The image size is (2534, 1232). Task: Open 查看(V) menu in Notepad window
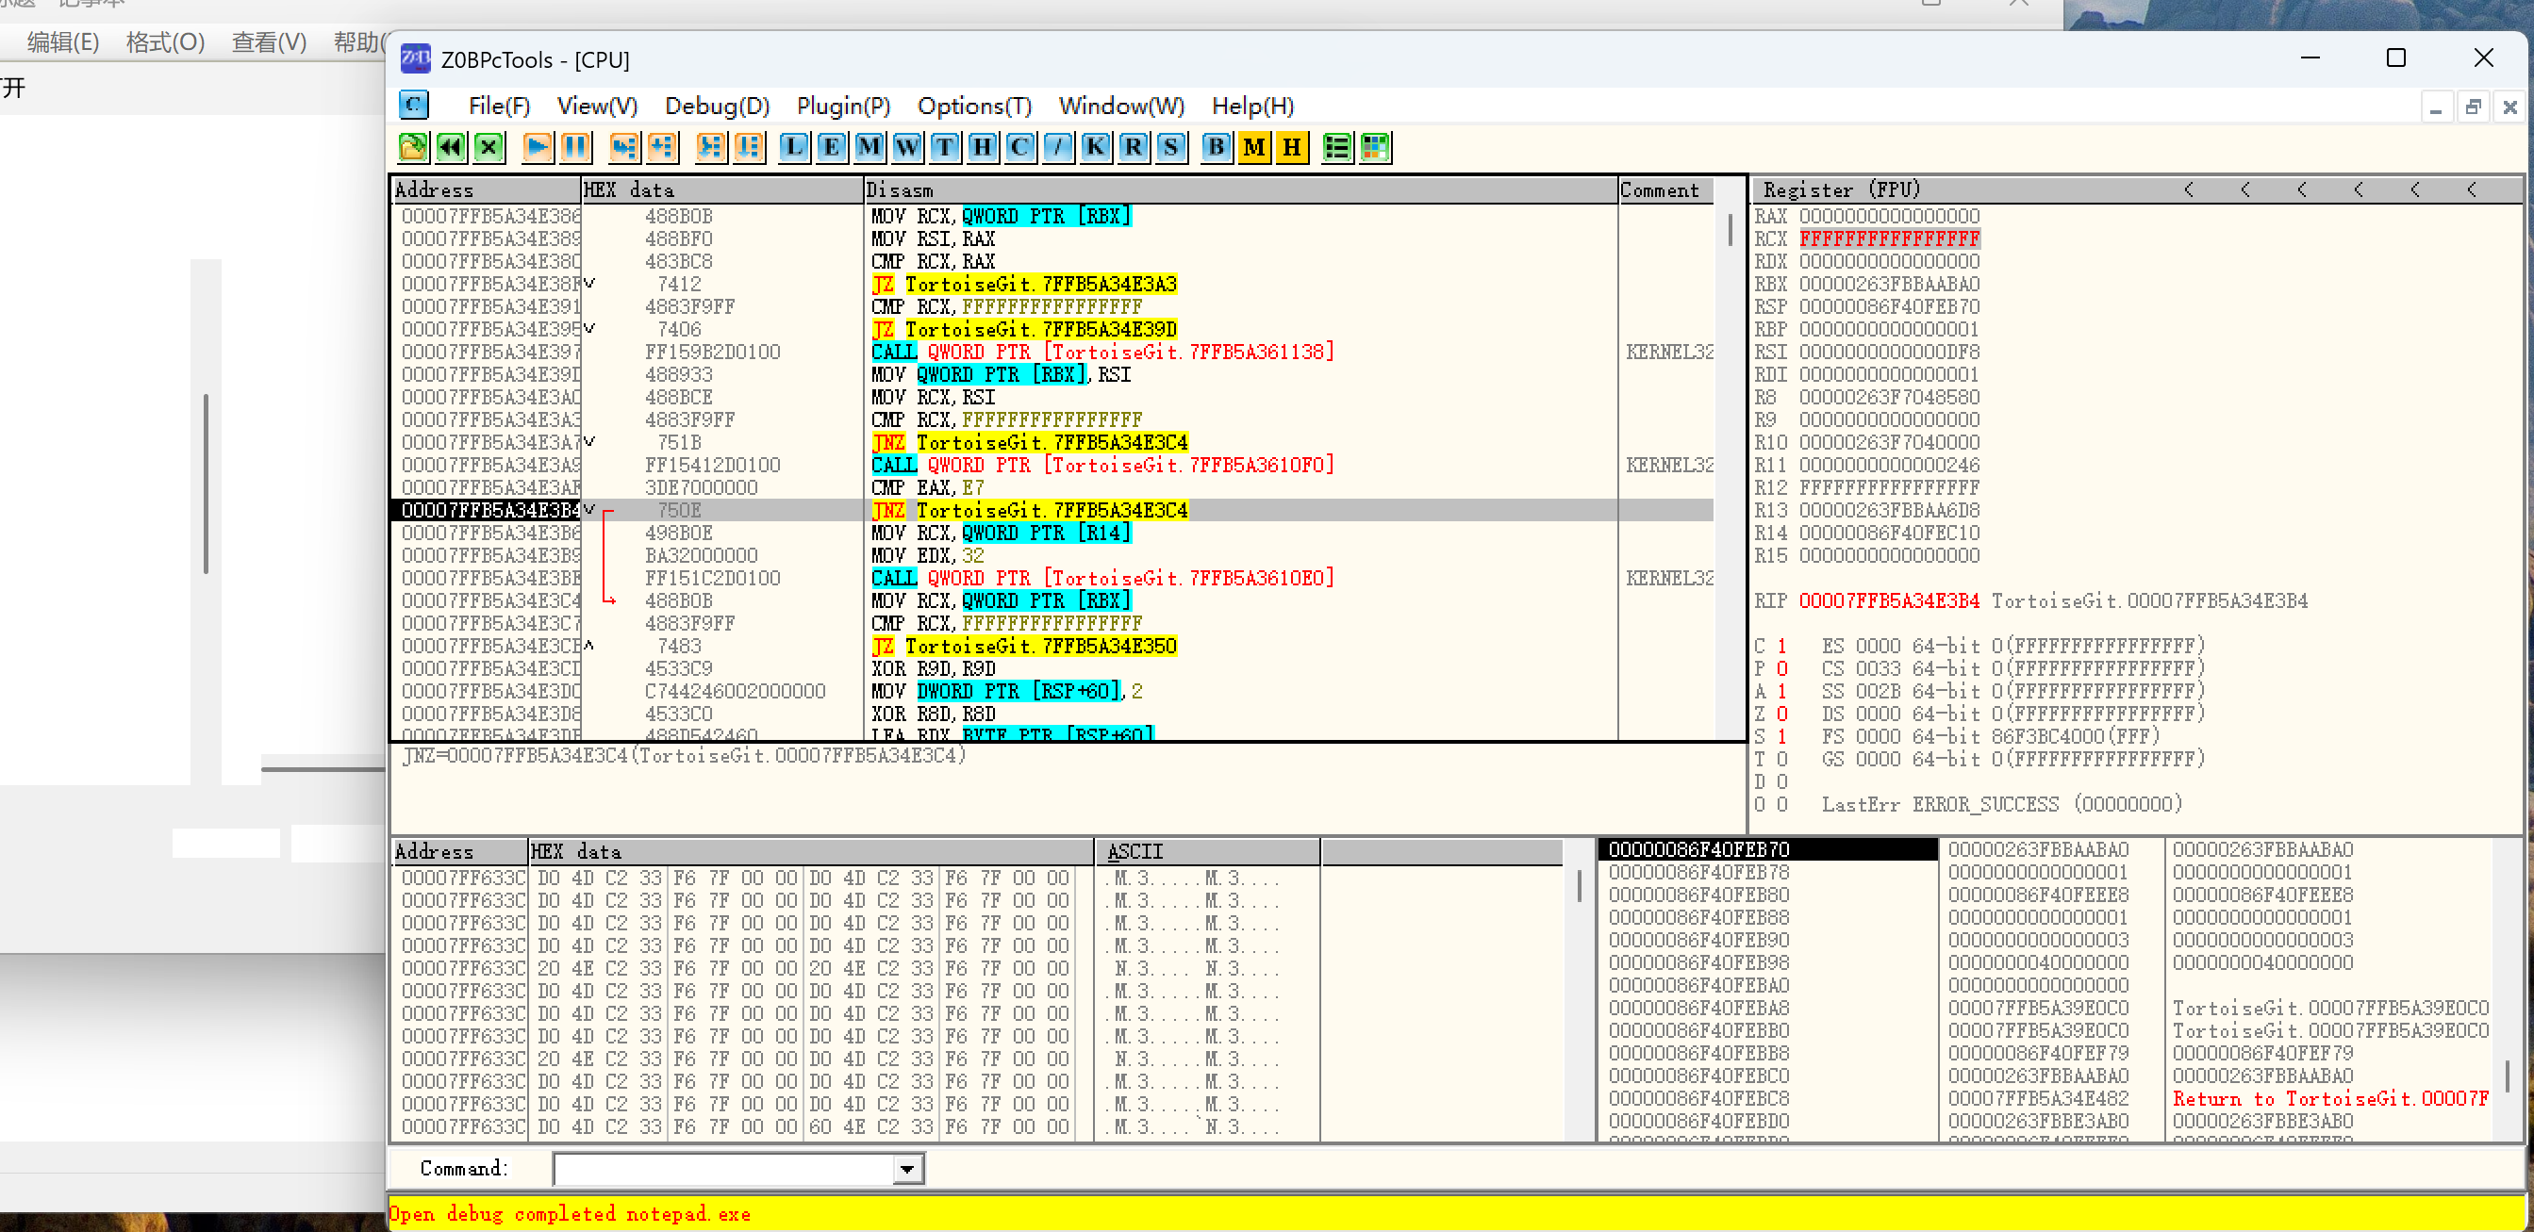click(269, 42)
